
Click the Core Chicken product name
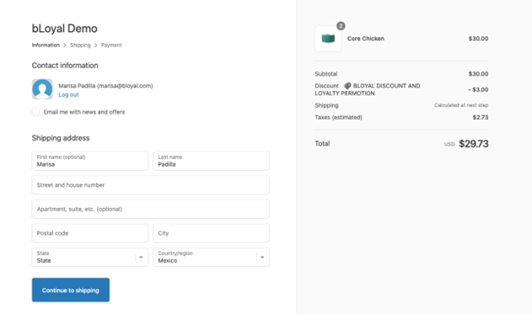tap(366, 39)
